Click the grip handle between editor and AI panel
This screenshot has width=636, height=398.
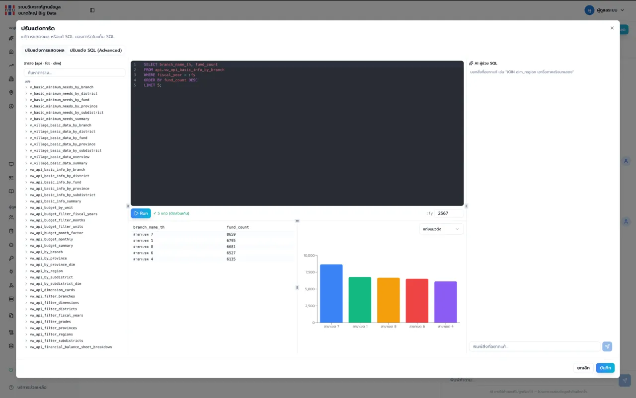(x=466, y=206)
